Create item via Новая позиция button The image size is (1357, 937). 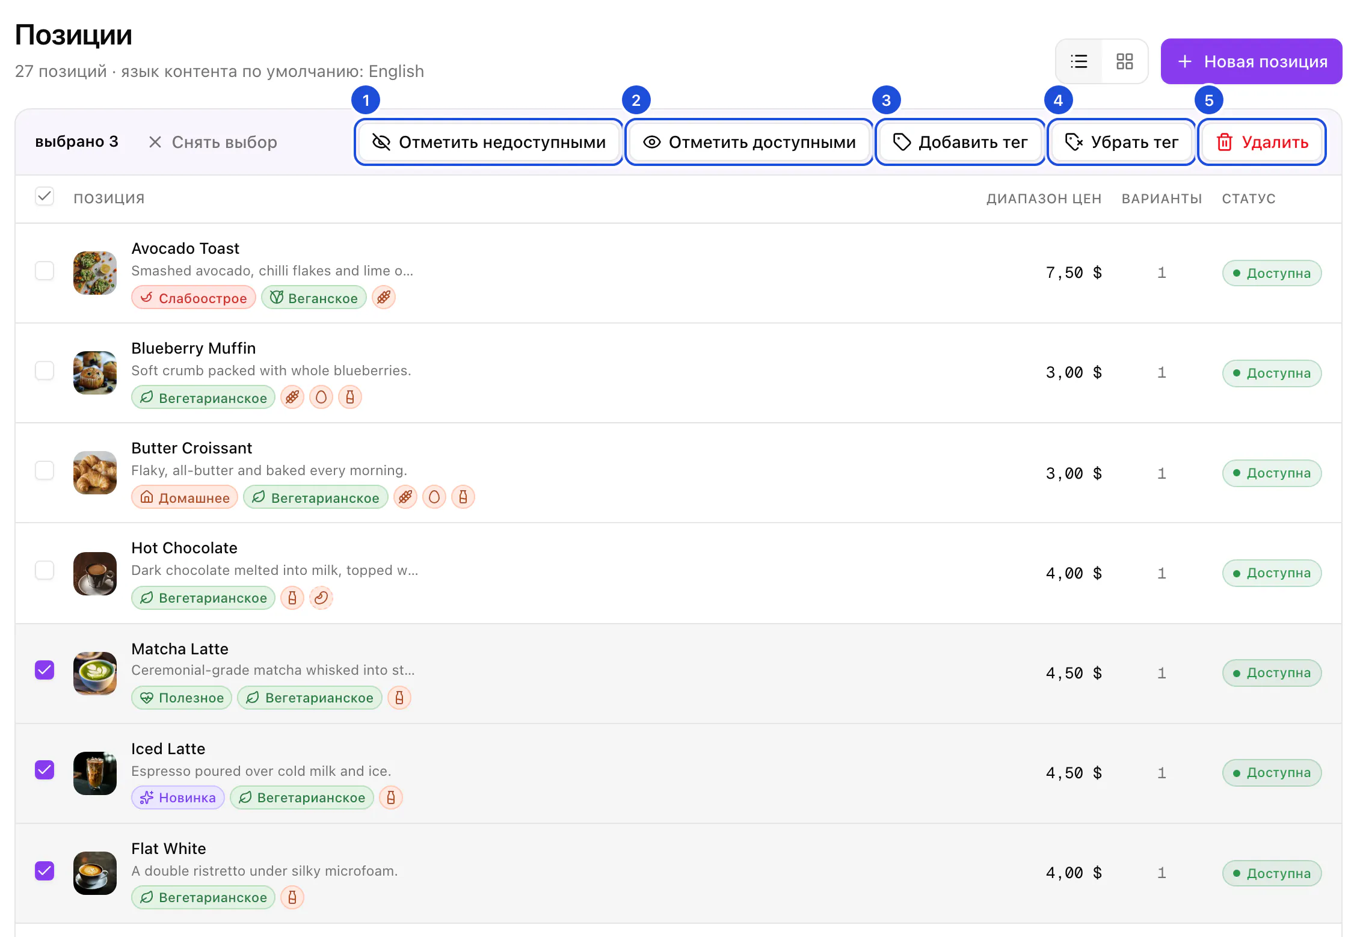(1251, 61)
